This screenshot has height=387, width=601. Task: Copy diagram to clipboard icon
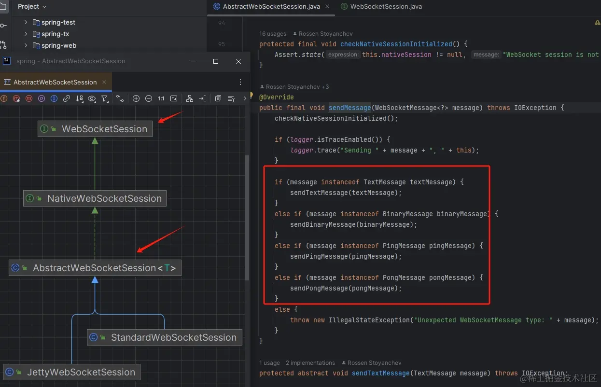point(218,98)
